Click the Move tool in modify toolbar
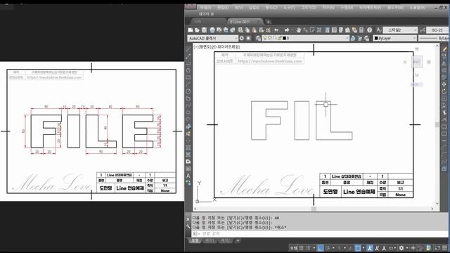450x253 pixels. point(444,84)
